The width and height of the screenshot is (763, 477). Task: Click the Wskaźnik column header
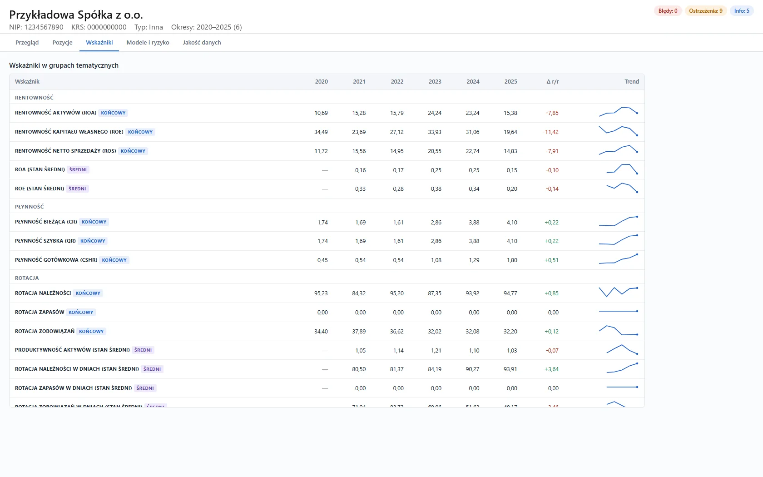click(27, 82)
